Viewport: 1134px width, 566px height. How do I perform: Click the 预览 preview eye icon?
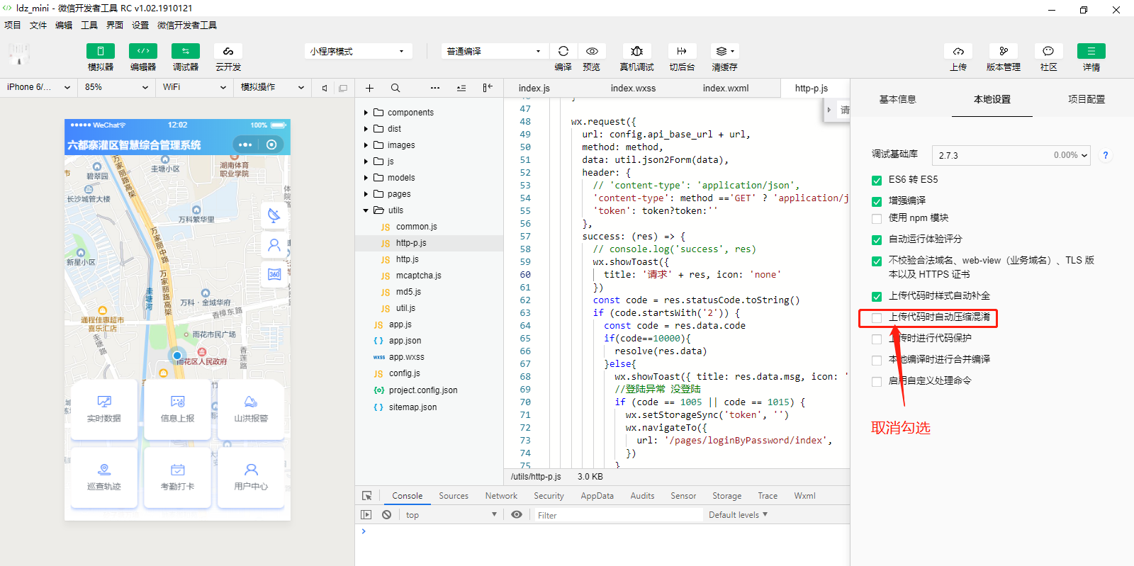point(592,51)
